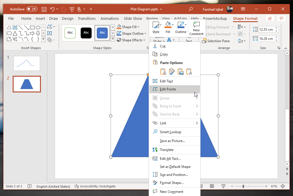Toggle the AutoSave switch
This screenshot has width=293, height=196.
[32, 9]
